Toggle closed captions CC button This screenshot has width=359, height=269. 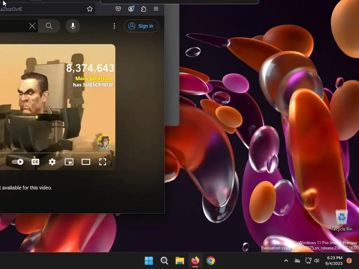tap(35, 162)
